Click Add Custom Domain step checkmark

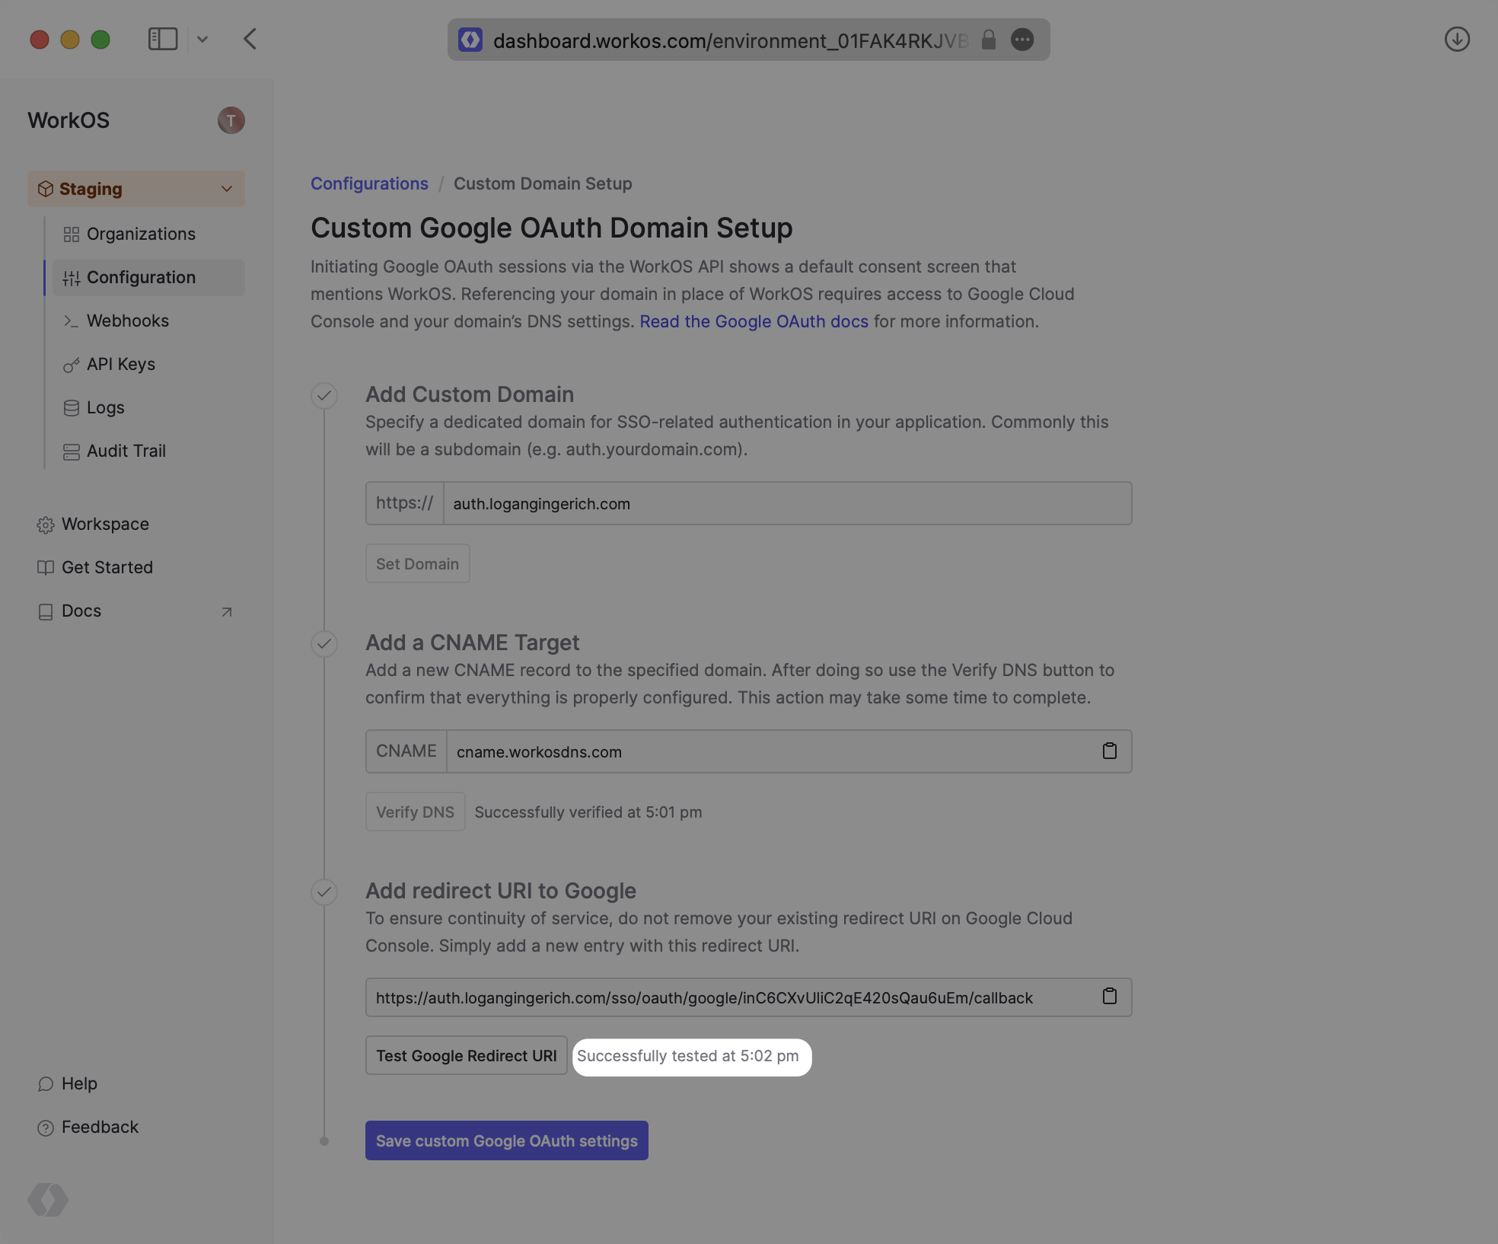click(324, 396)
